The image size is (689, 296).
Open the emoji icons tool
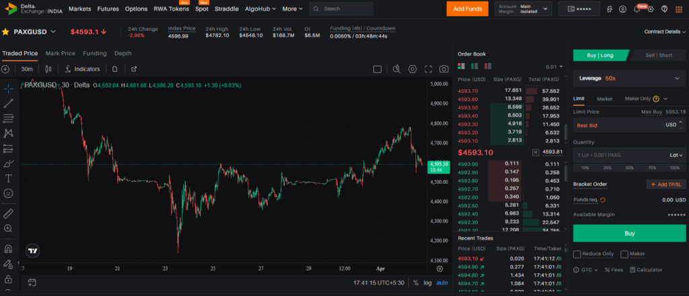8,193
